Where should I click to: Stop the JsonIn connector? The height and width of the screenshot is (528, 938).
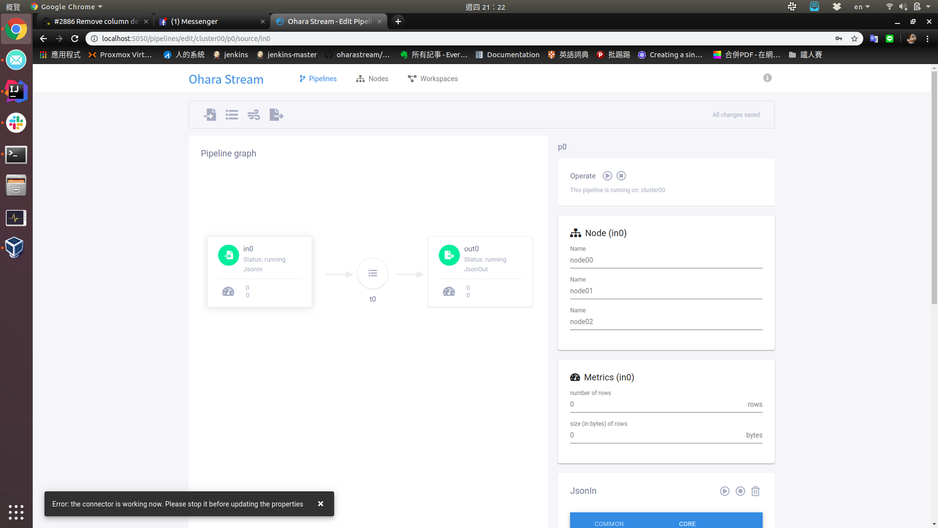click(740, 491)
